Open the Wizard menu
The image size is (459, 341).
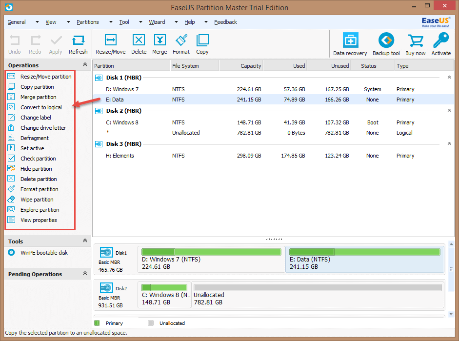tap(157, 22)
